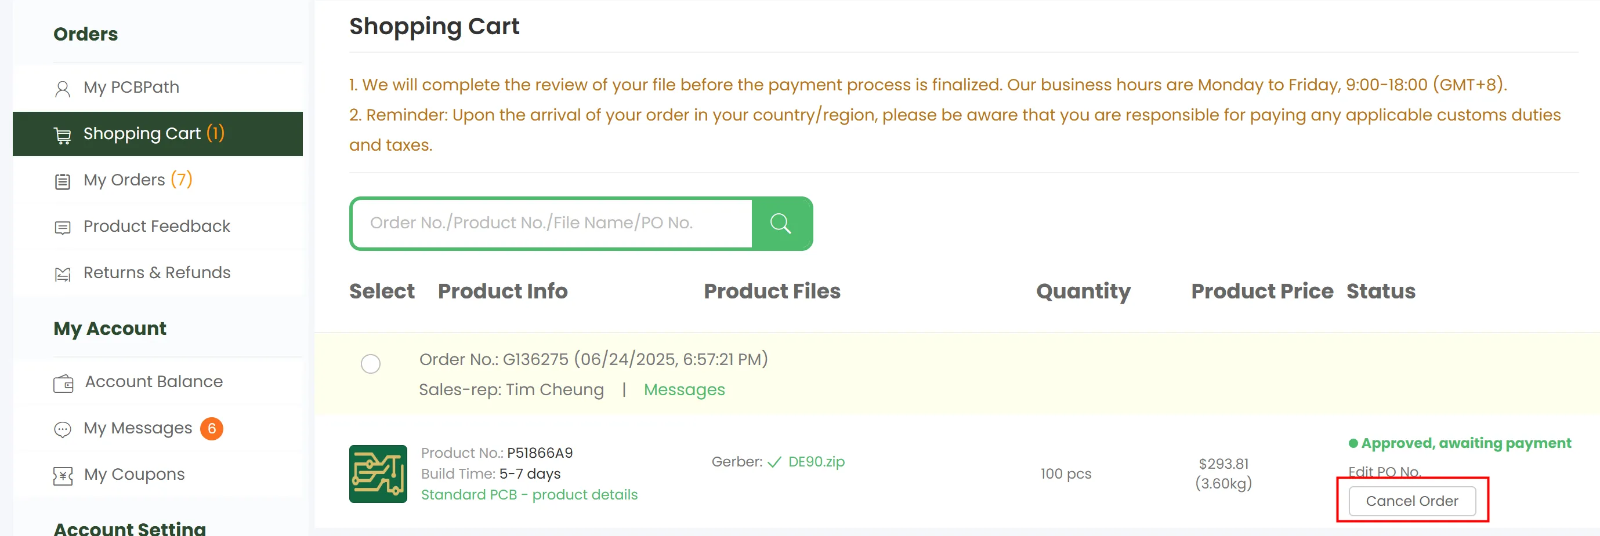Click the green PCB product thumbnail

378,474
